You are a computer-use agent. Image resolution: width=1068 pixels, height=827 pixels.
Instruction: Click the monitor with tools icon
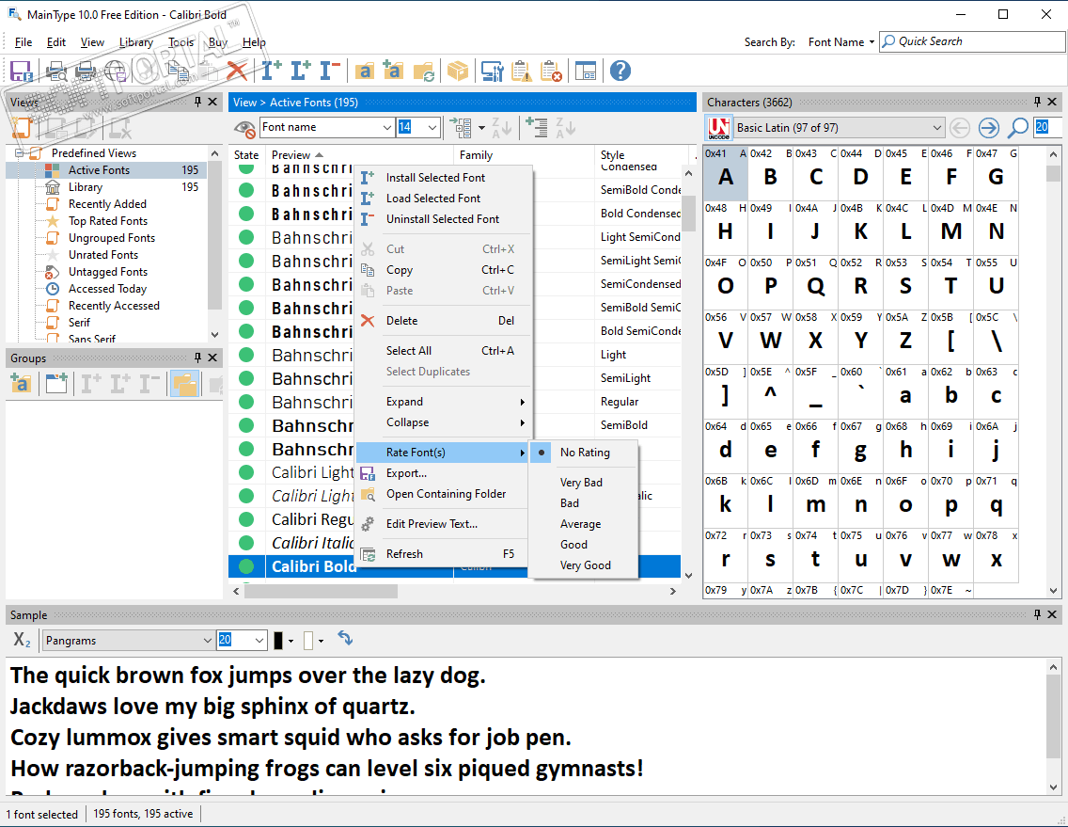click(x=492, y=71)
